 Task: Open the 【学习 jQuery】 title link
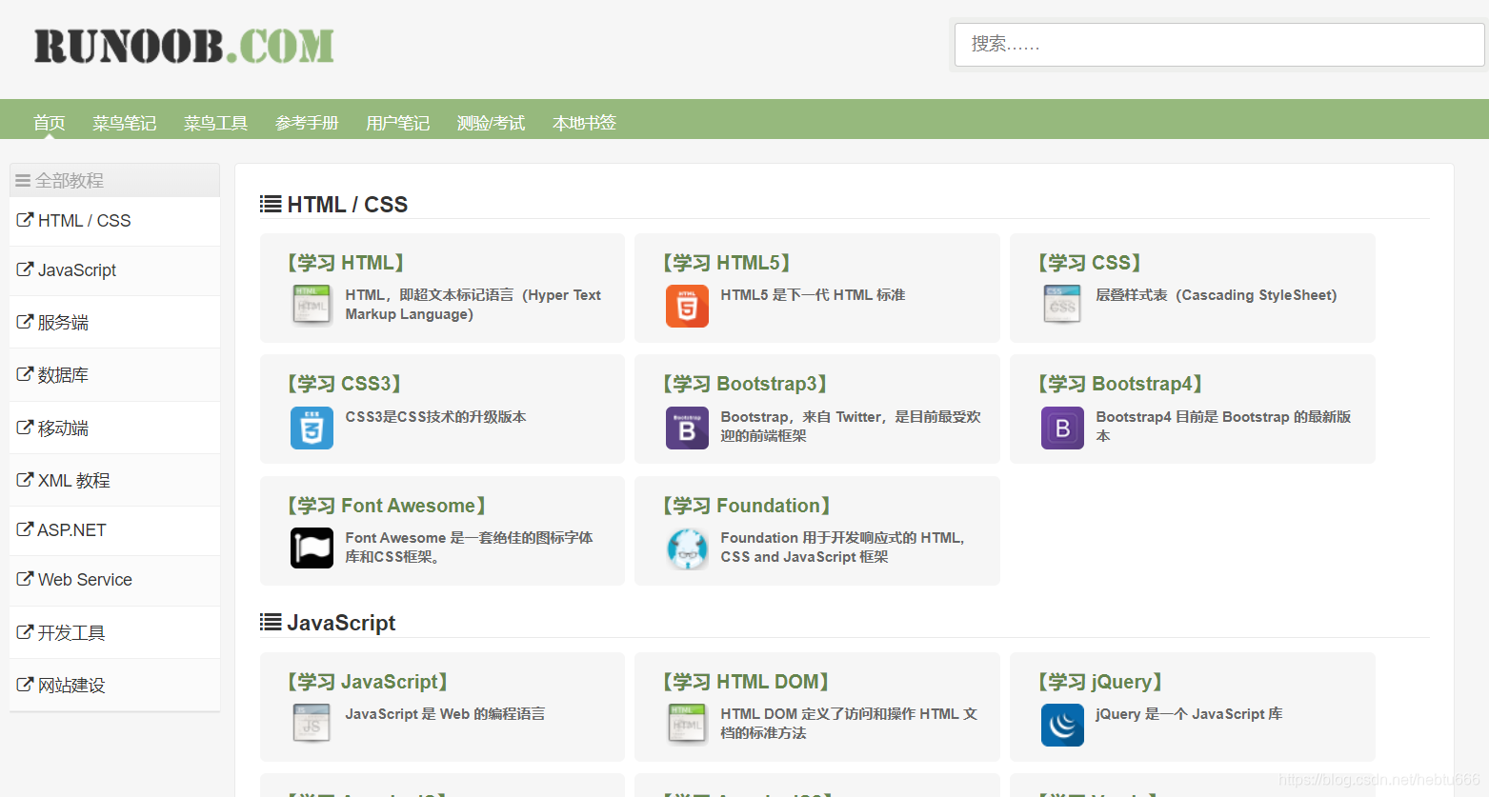tap(1100, 682)
